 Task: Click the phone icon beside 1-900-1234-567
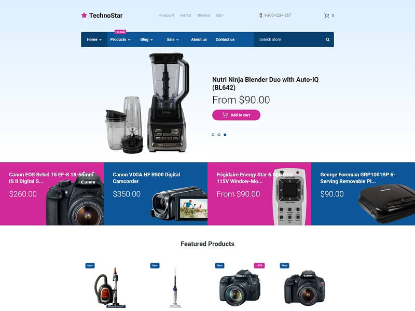(x=261, y=16)
